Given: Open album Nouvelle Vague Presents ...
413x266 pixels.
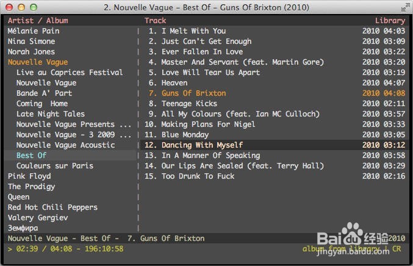Looking at the screenshot, I should [74, 124].
